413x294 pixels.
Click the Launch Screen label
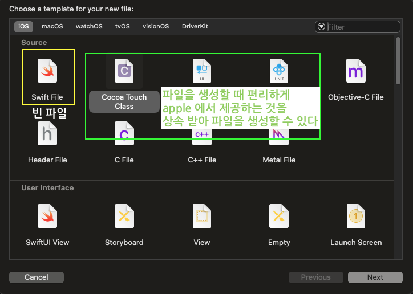(356, 243)
